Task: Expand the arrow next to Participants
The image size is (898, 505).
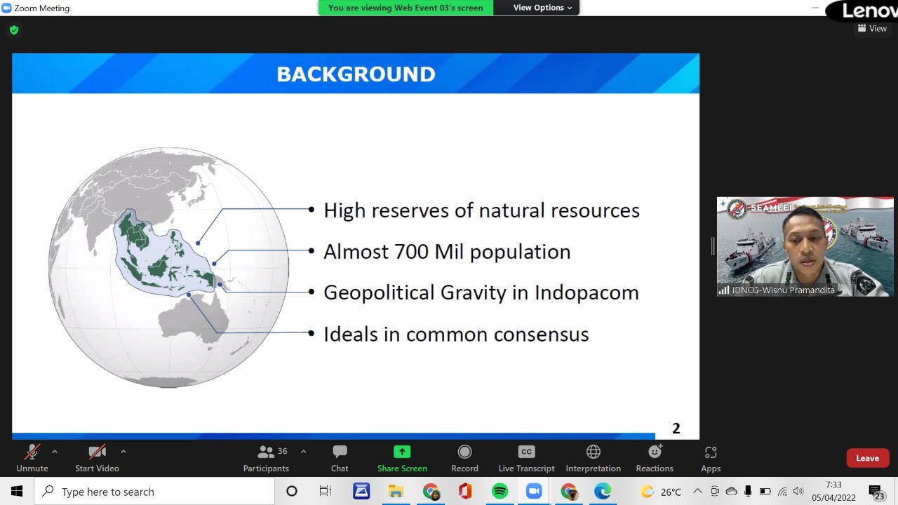Action: (303, 452)
